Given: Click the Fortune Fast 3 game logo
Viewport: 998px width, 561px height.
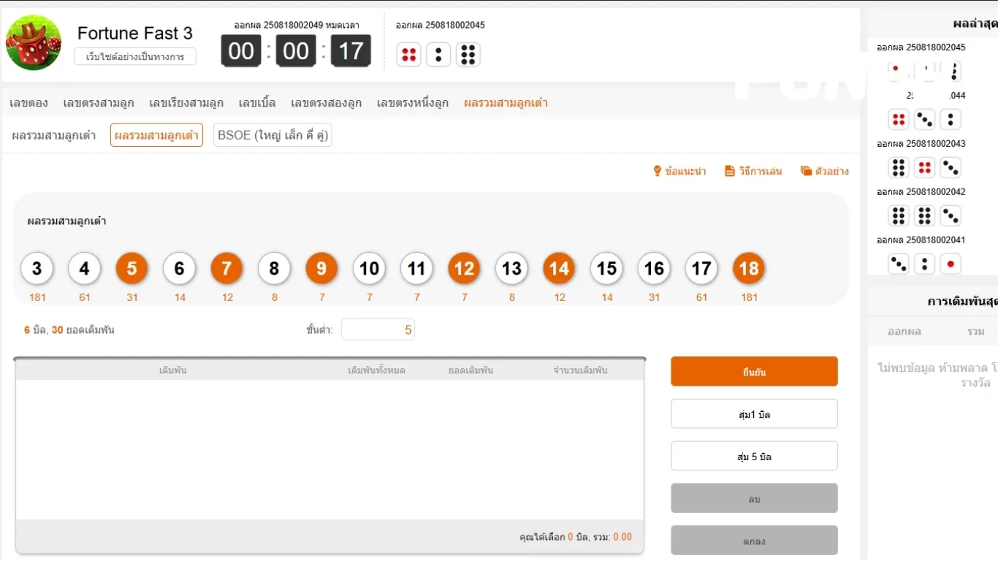Looking at the screenshot, I should click(x=34, y=42).
